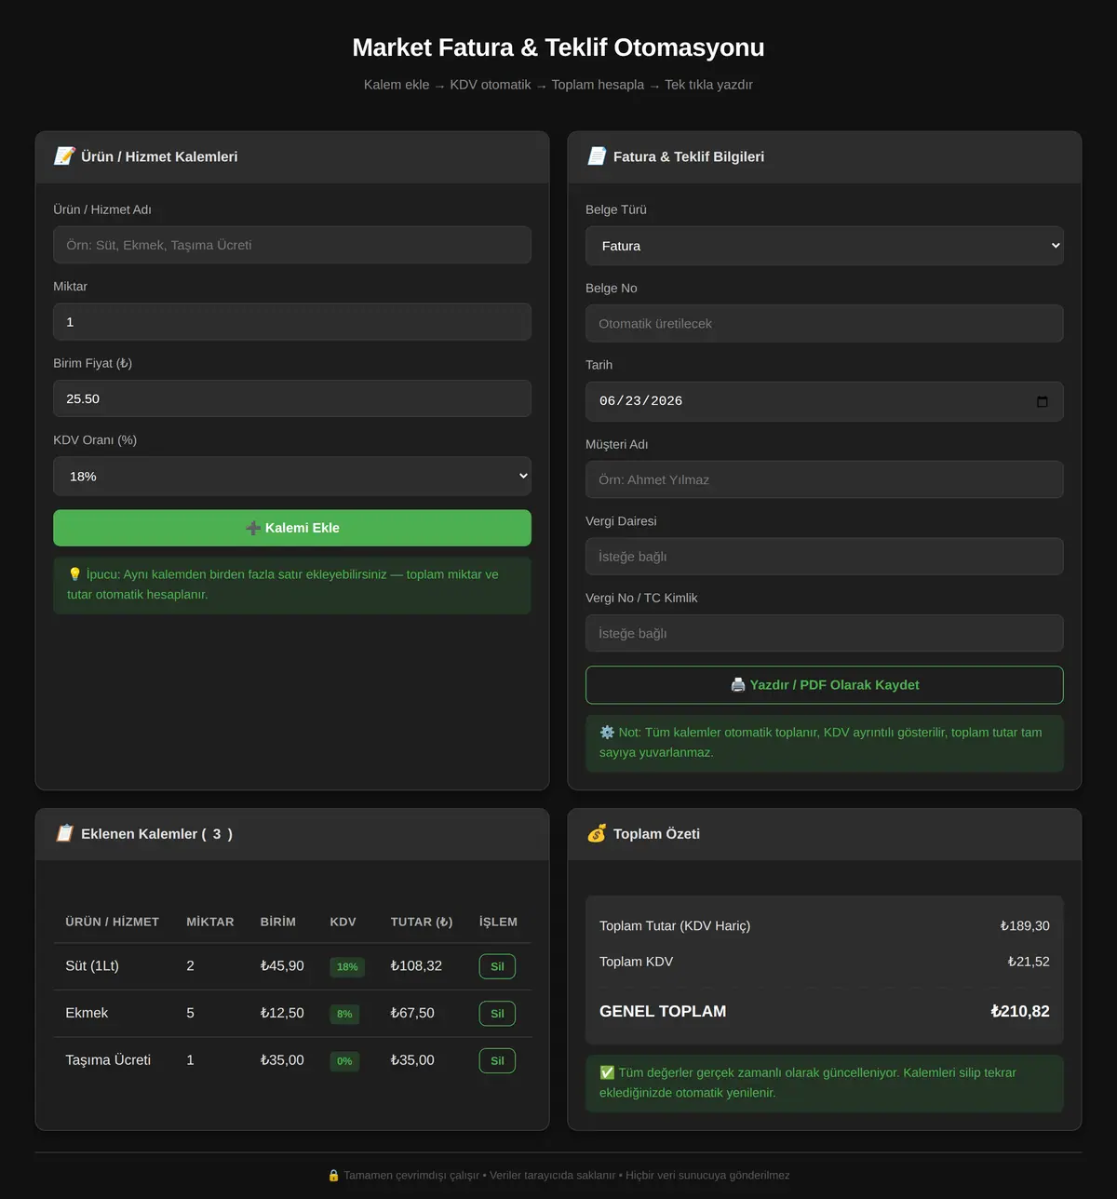Click the Vergi Dairesi input field
The width and height of the screenshot is (1117, 1199).
[825, 557]
